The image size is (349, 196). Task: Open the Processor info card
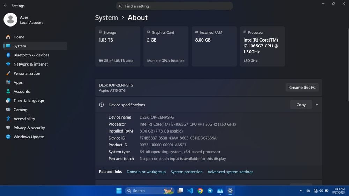pos(262,46)
